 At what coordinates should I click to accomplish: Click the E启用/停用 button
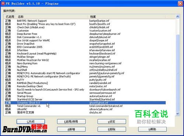(x=71, y=121)
